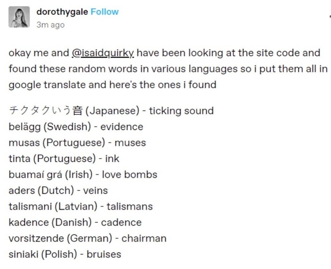Follow the user dorothygale

105,12
